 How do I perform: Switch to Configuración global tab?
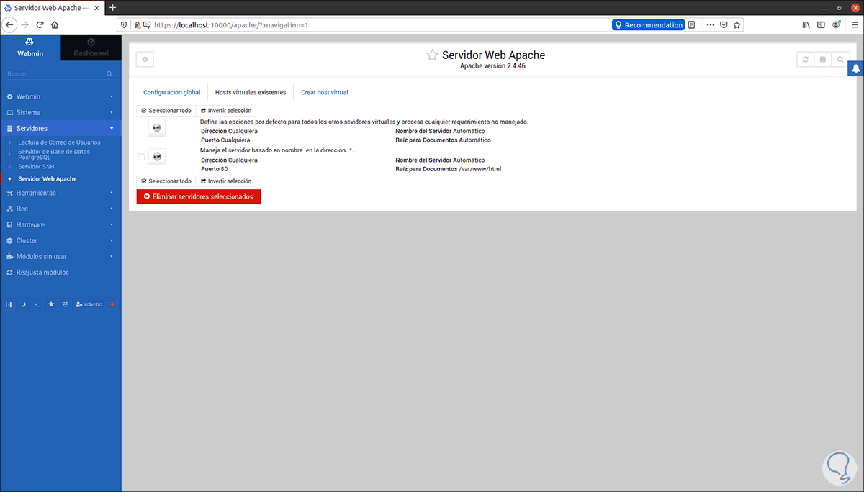(172, 92)
